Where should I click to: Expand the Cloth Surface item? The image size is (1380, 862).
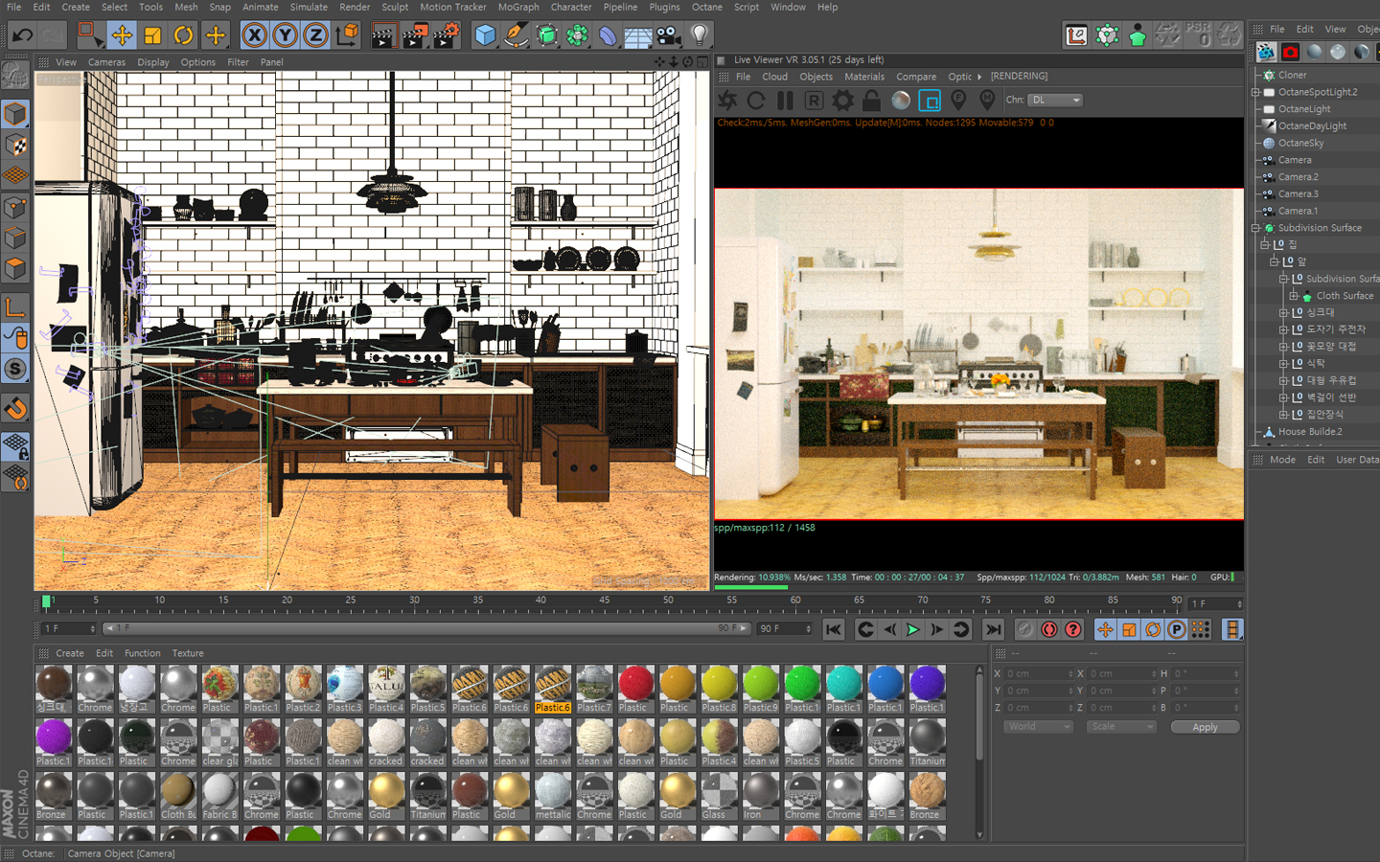click(x=1294, y=296)
